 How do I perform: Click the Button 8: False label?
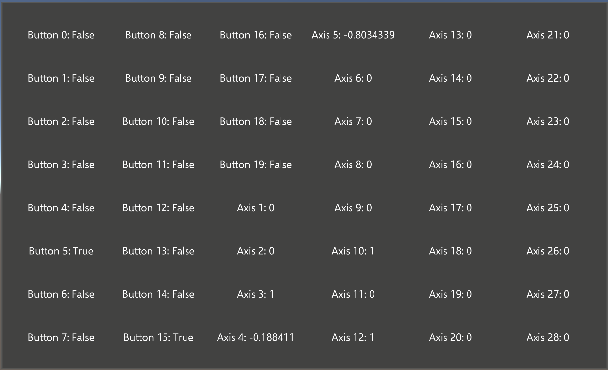coord(158,35)
